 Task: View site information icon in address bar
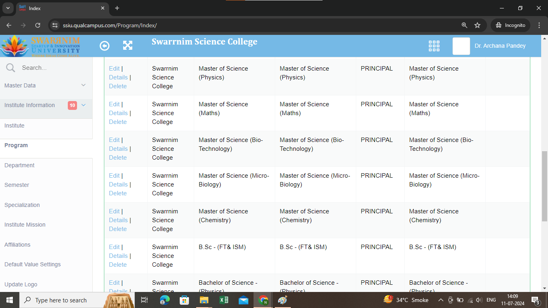(55, 25)
